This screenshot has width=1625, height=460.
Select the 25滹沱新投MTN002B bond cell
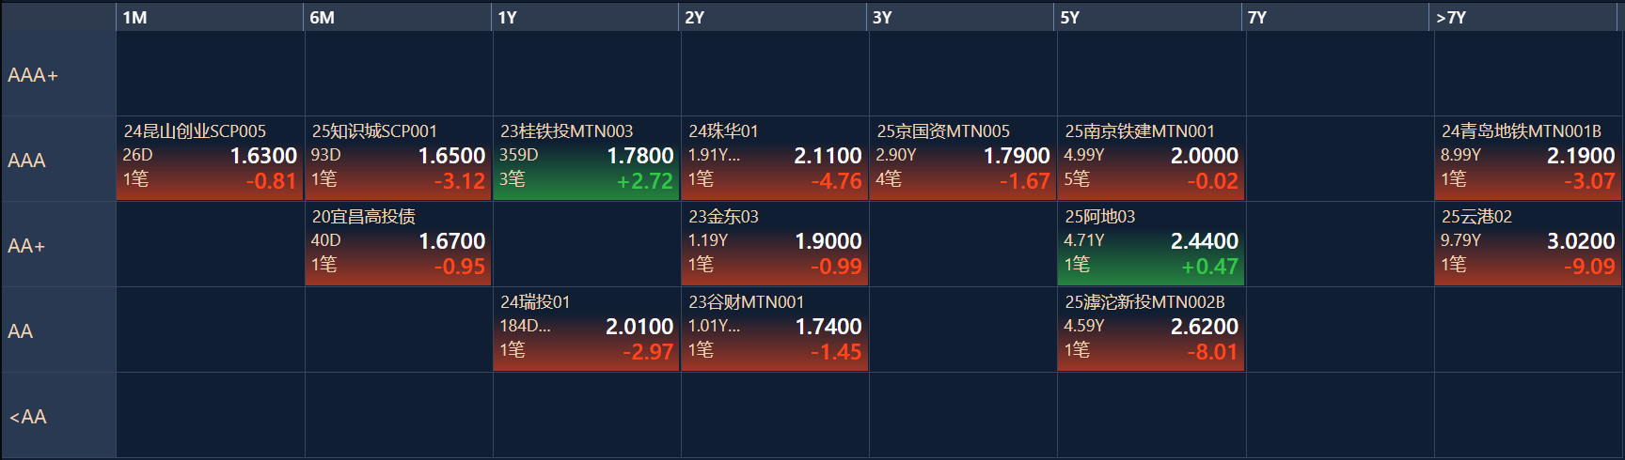pos(1151,329)
